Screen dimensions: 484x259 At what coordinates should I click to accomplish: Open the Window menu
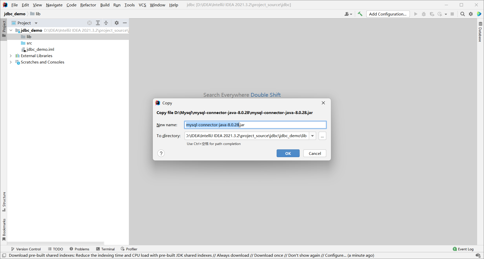[x=157, y=5]
